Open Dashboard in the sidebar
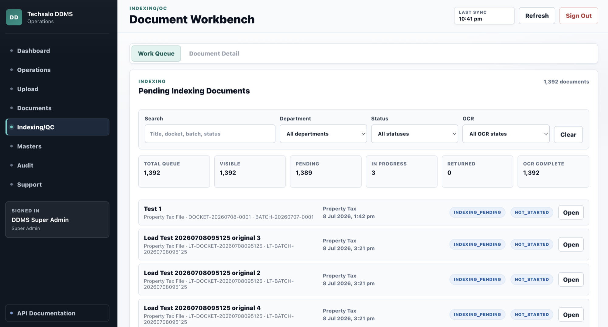The height and width of the screenshot is (327, 608). coord(57,51)
